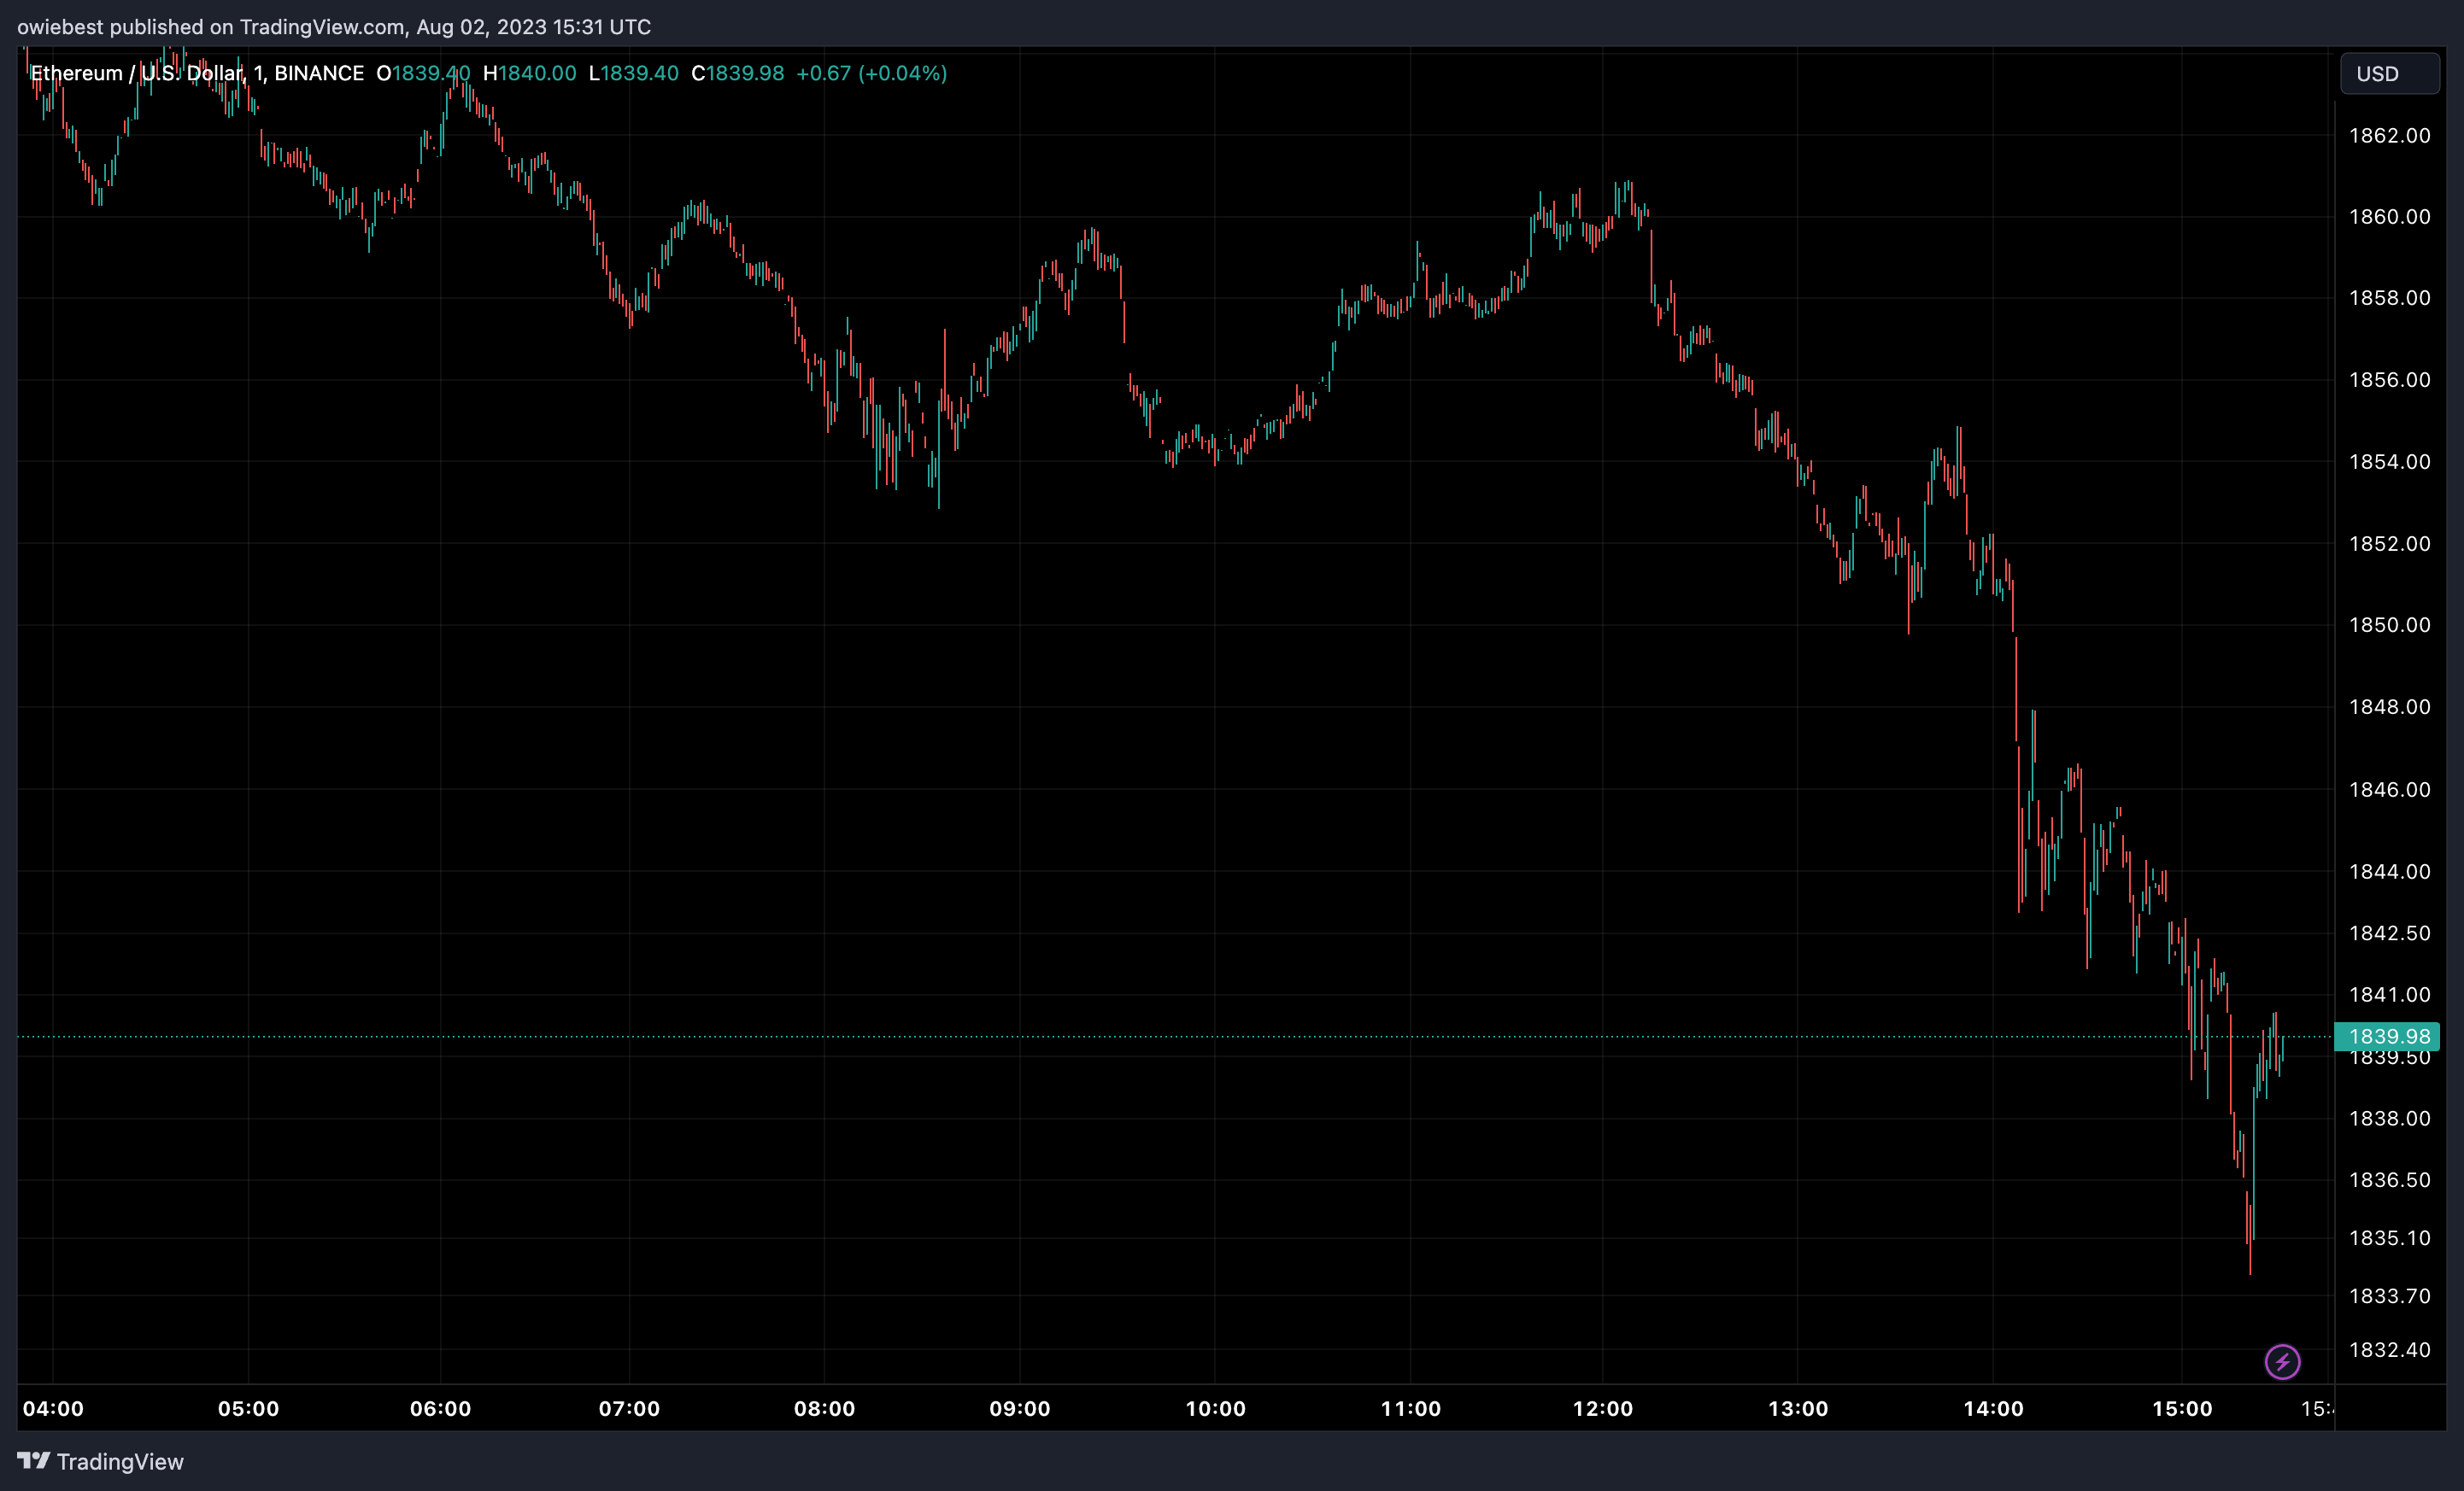This screenshot has width=2464, height=1491.
Task: Click the lightning bolt quick-trade icon
Action: (2283, 1361)
